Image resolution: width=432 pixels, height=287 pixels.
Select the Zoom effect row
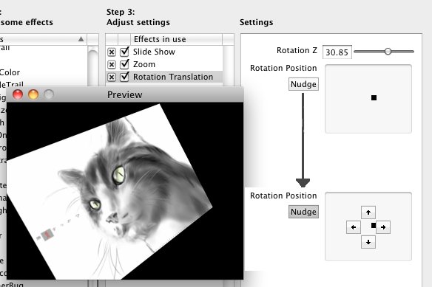(x=164, y=64)
